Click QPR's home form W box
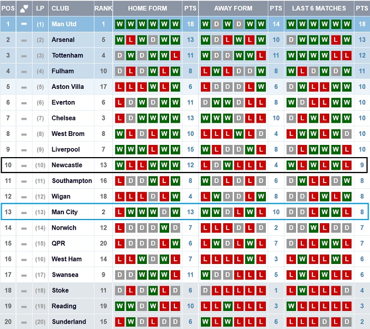Image resolution: width=370 pixels, height=329 pixels. coord(175,243)
